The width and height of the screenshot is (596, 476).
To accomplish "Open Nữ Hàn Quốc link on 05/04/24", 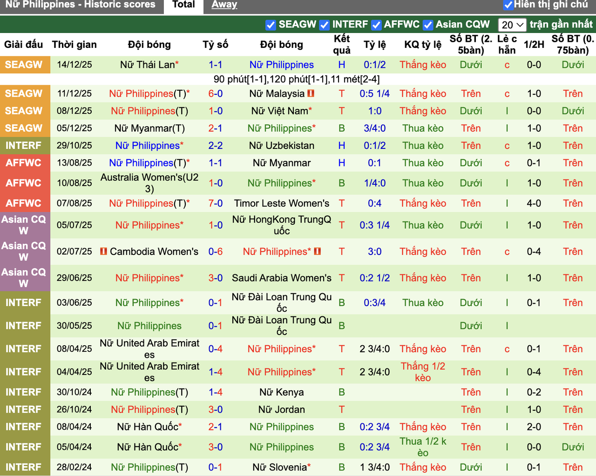I will coord(148,447).
